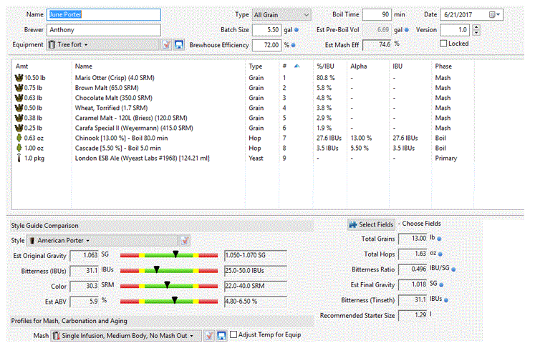Image resolution: width=535 pixels, height=348 pixels.
Task: Increase the Version number with up arrow
Action: pyautogui.click(x=476, y=27)
